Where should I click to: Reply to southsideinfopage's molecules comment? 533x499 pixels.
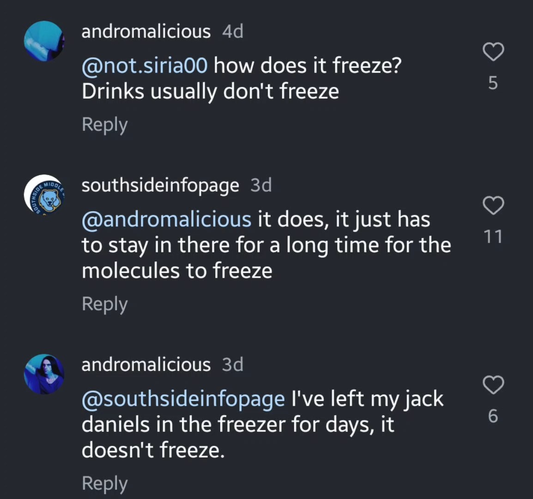[104, 304]
